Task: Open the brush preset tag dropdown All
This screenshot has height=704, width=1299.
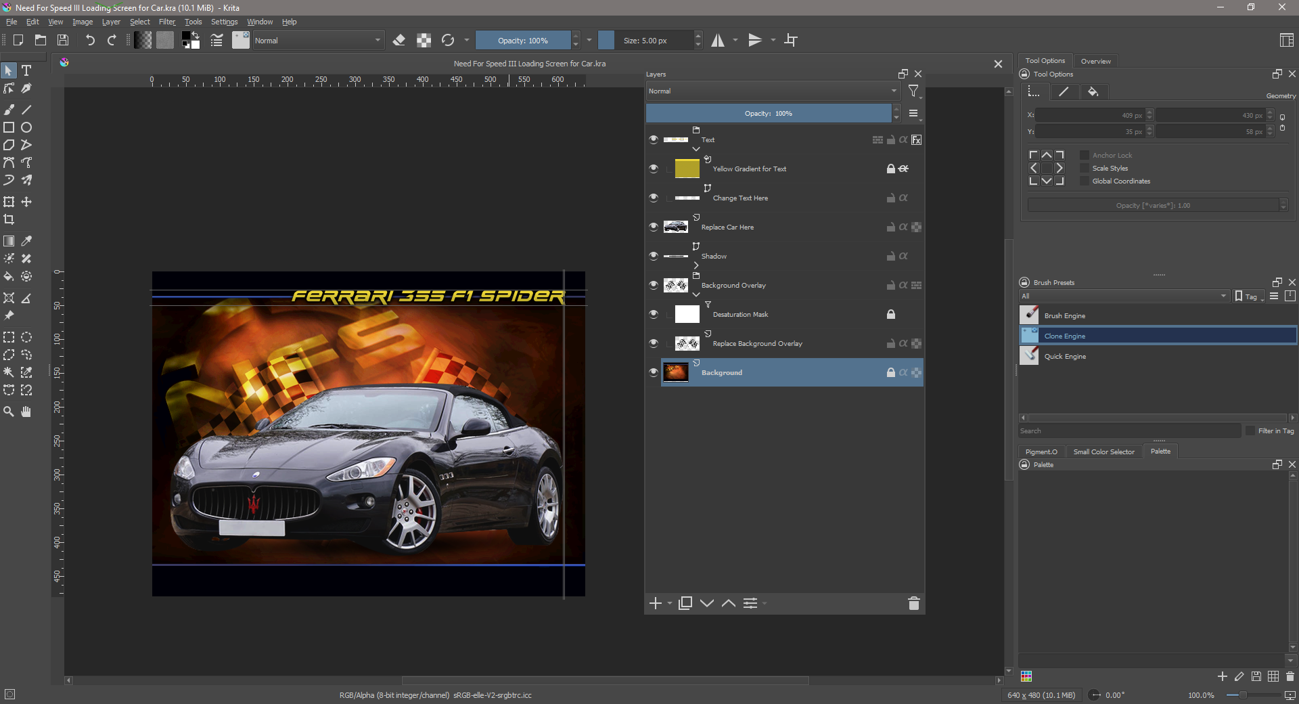Action: click(1124, 296)
